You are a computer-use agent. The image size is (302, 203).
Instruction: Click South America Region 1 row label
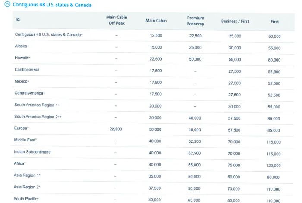click(37, 105)
